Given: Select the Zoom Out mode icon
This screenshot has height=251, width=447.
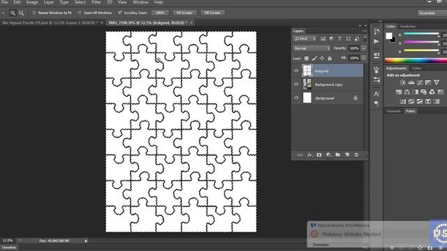Looking at the screenshot, I should (x=22, y=13).
